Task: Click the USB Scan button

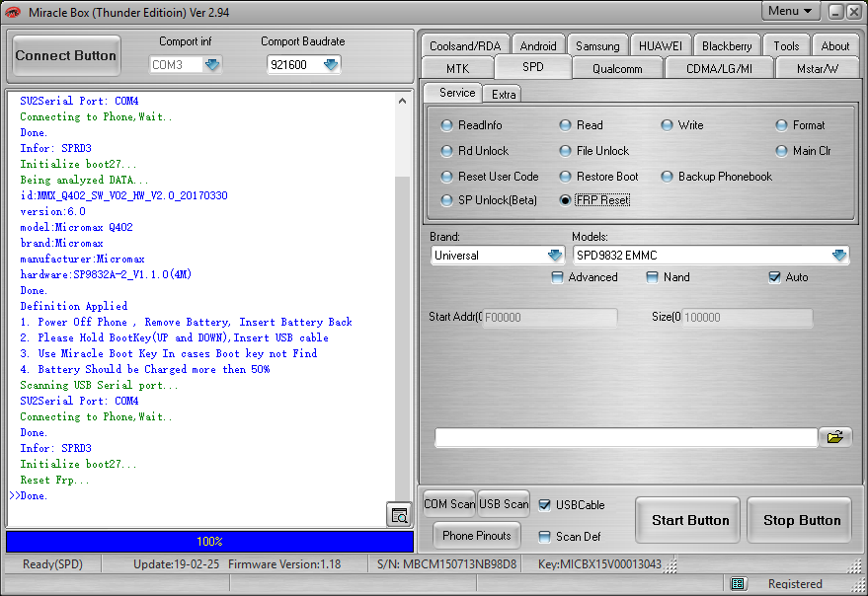Action: 504,503
